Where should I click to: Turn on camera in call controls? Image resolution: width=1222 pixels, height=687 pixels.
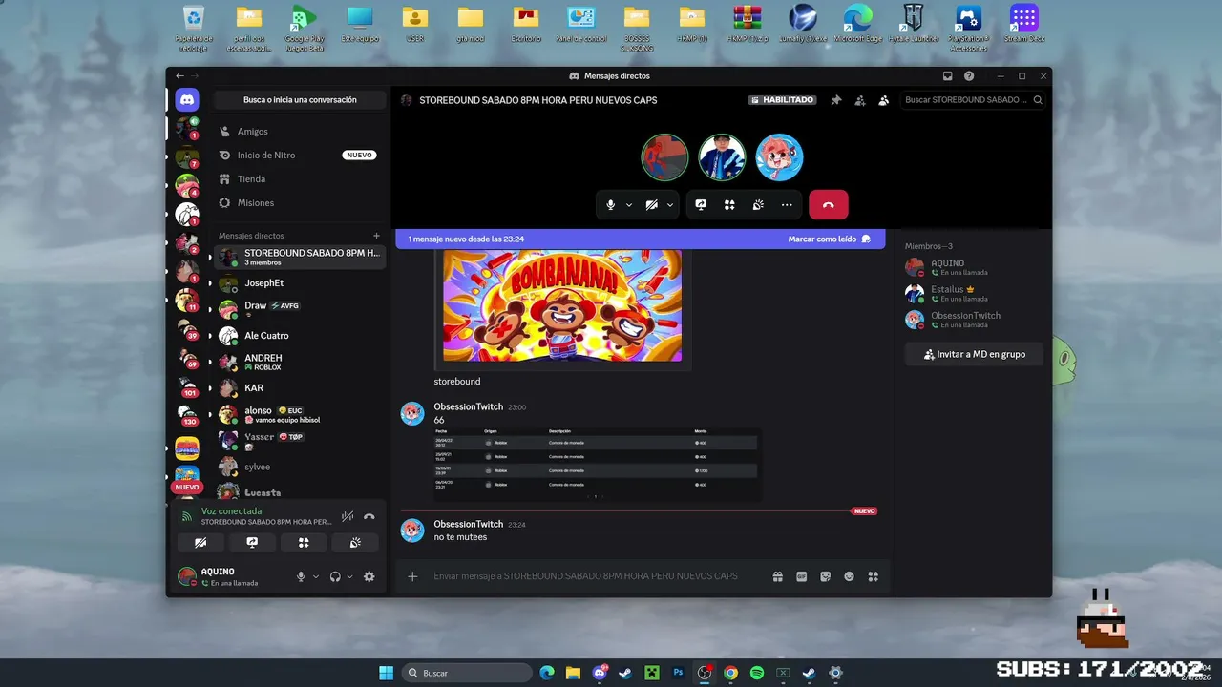(x=652, y=205)
